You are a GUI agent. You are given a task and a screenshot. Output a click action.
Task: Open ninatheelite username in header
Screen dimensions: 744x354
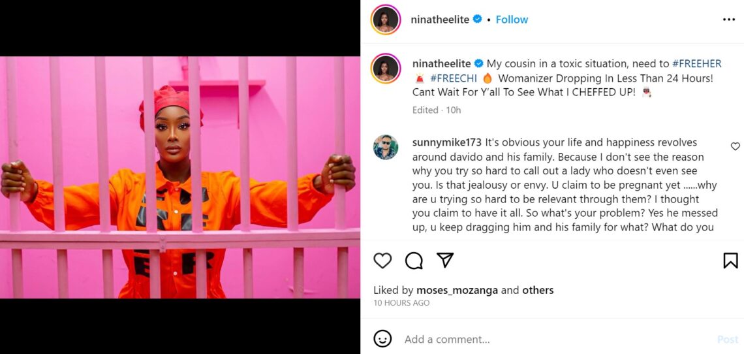[440, 20]
